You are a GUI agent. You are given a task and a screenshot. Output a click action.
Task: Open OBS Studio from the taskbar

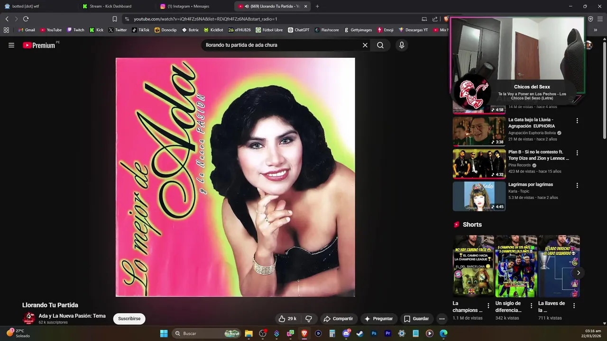pos(263,333)
